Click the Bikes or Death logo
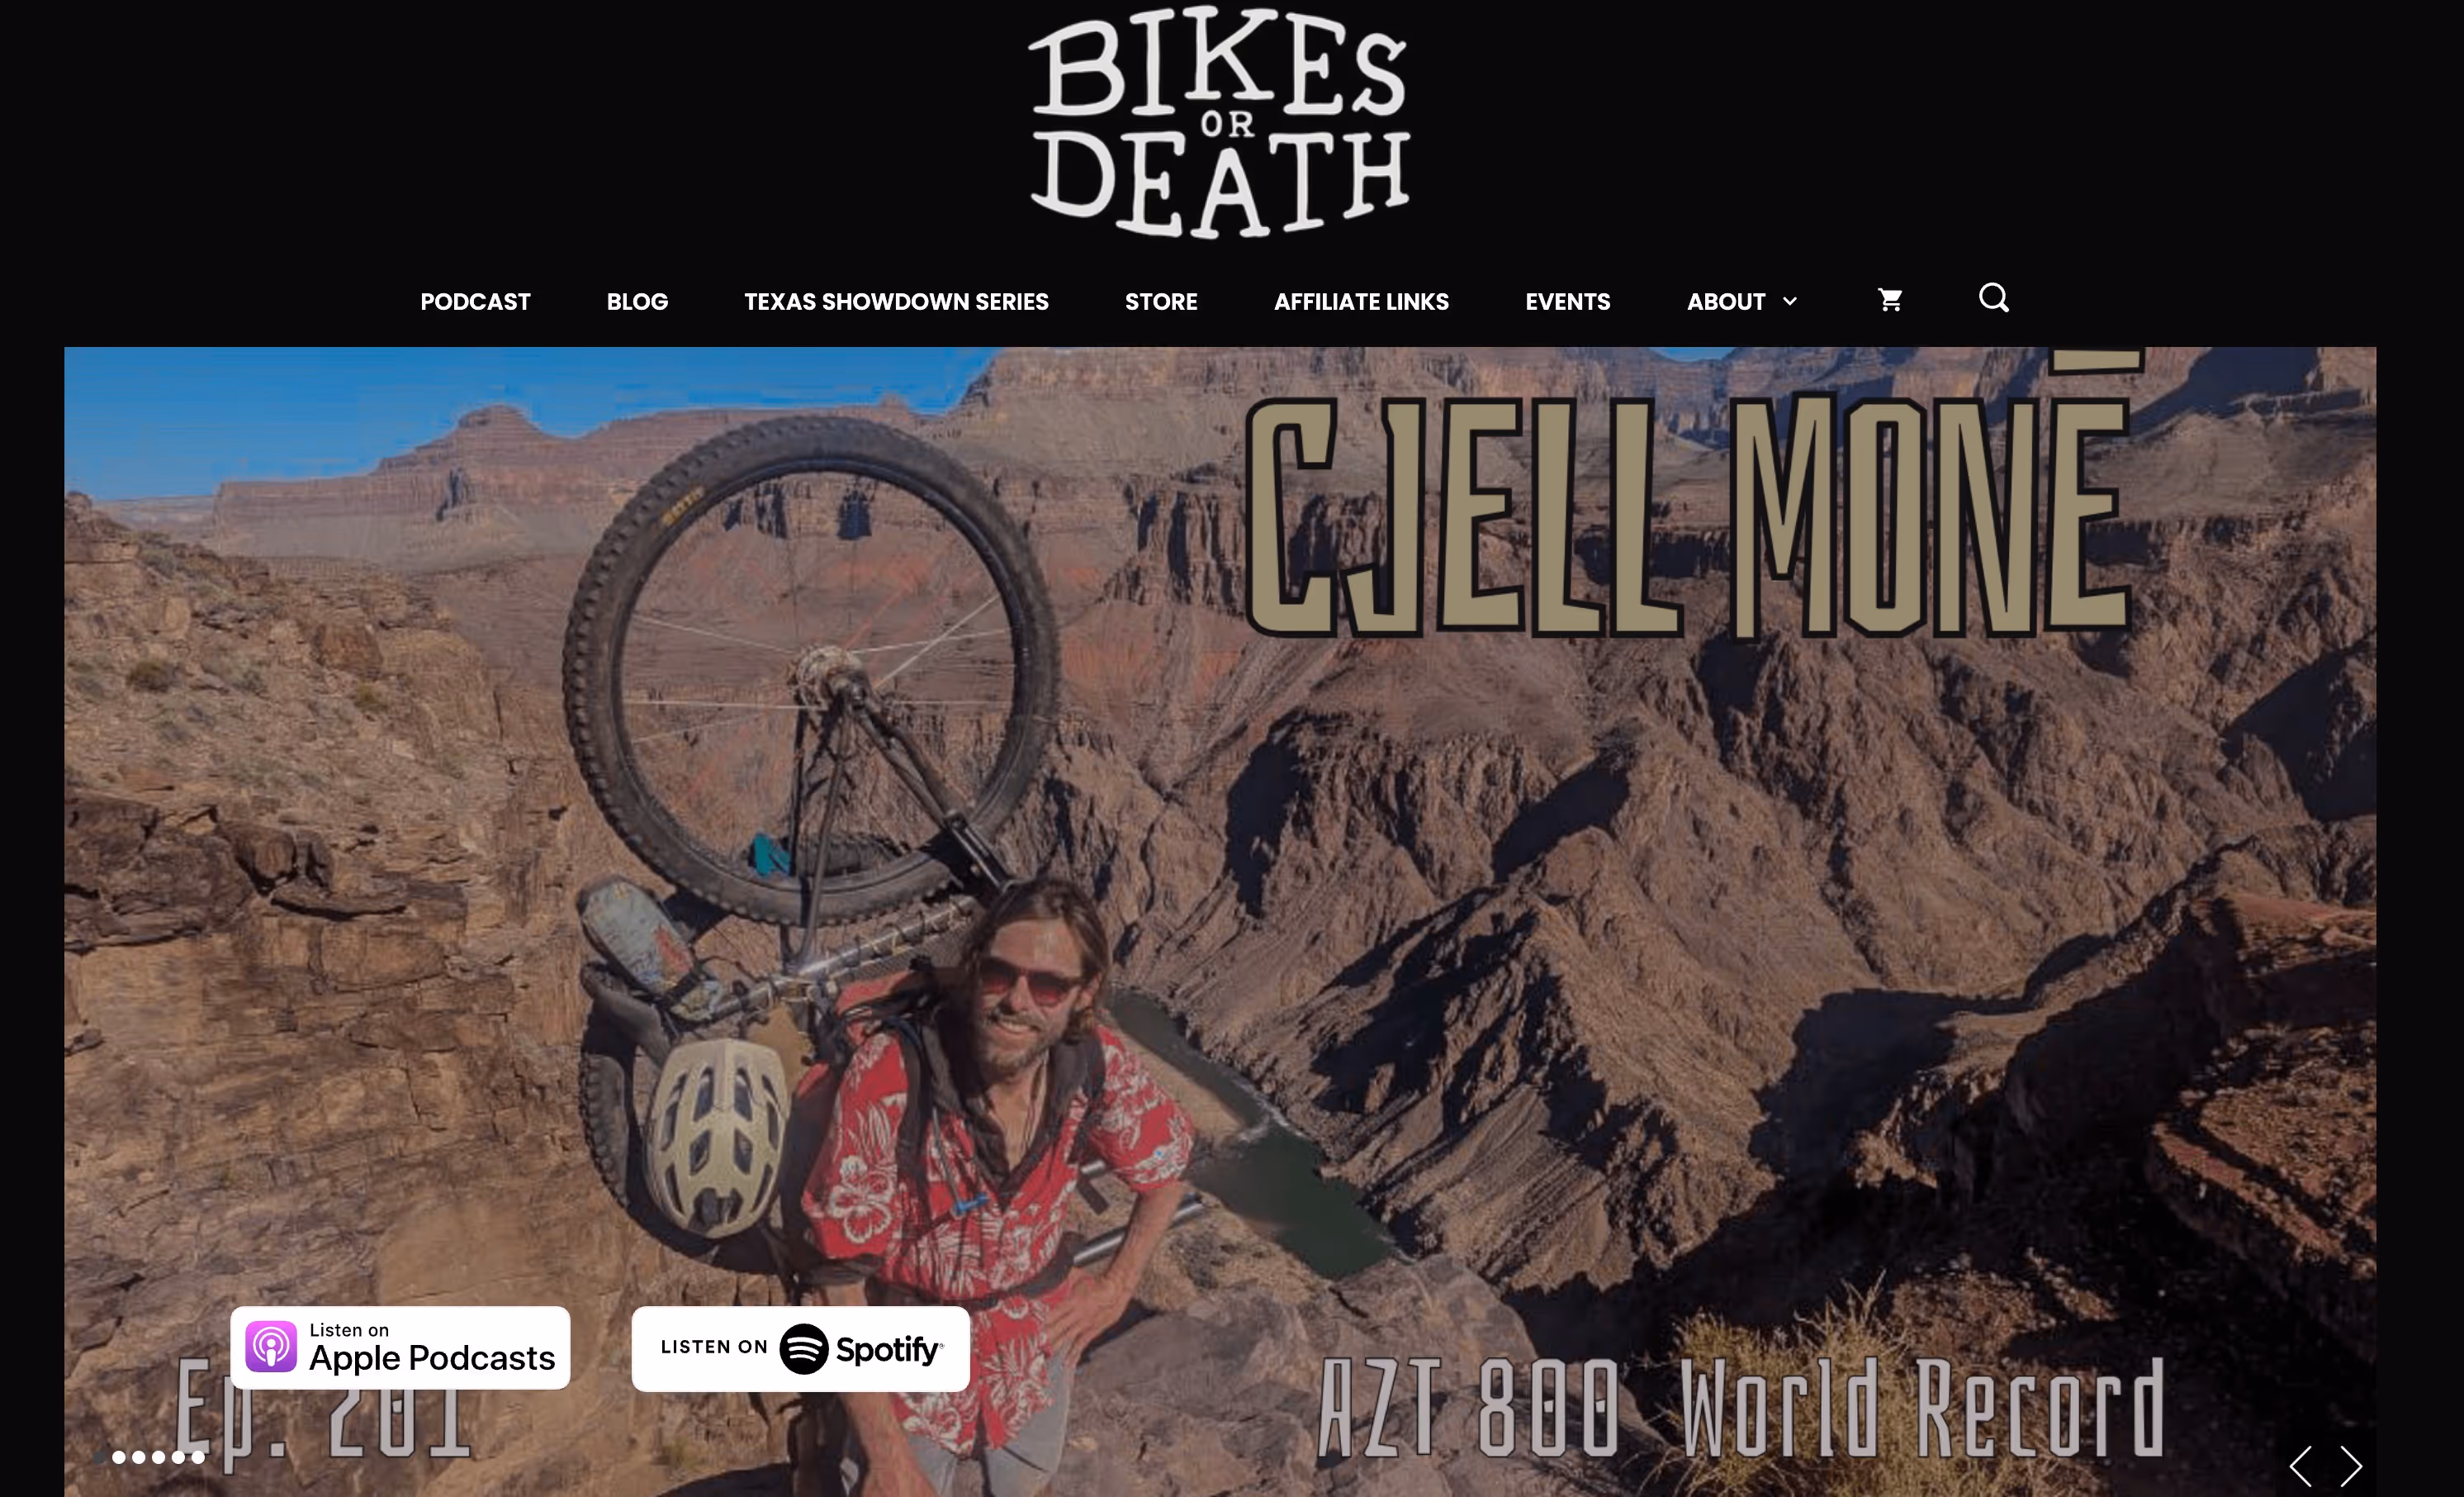This screenshot has width=2464, height=1497. point(1219,122)
